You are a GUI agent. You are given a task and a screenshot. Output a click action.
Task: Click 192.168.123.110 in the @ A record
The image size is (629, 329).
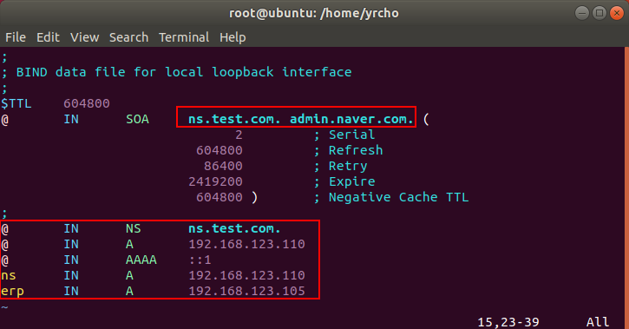246,244
